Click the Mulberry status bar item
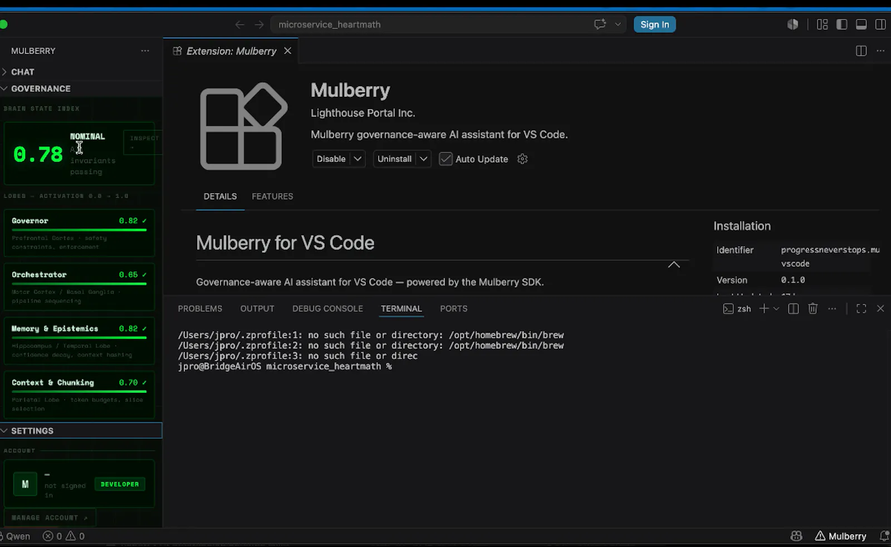Image resolution: width=891 pixels, height=547 pixels. pos(841,536)
